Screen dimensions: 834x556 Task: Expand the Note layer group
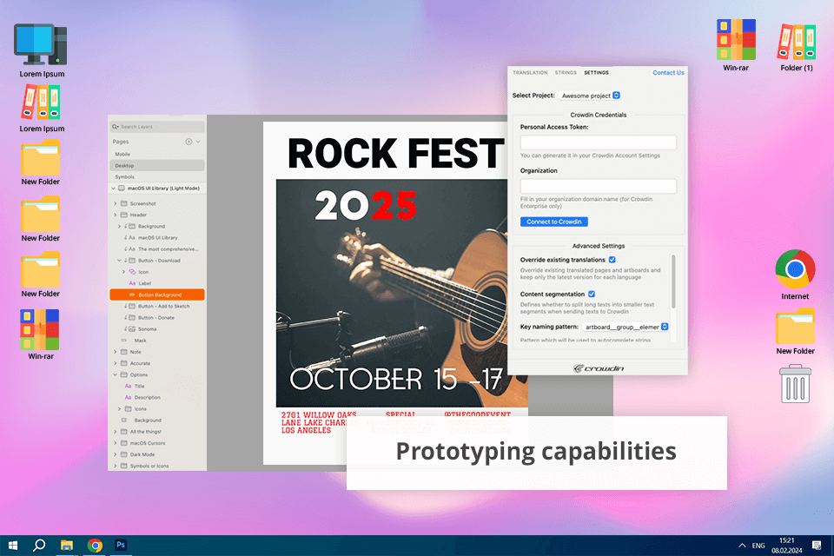[x=116, y=352]
